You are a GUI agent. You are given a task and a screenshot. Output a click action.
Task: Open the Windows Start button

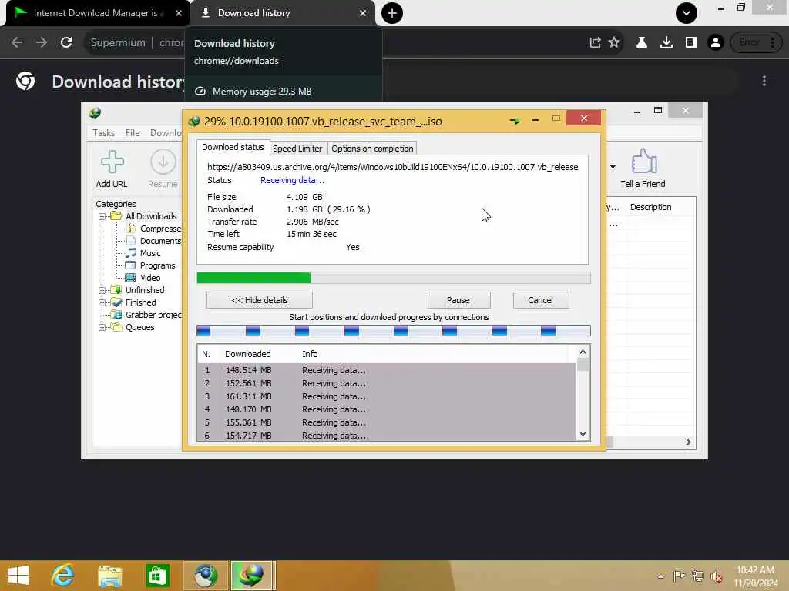click(18, 576)
